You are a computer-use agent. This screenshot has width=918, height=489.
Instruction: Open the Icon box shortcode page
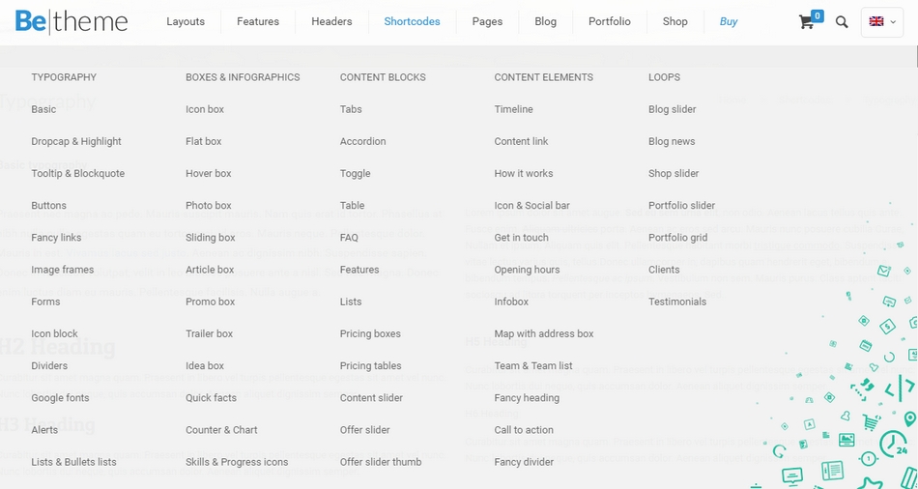(x=205, y=109)
